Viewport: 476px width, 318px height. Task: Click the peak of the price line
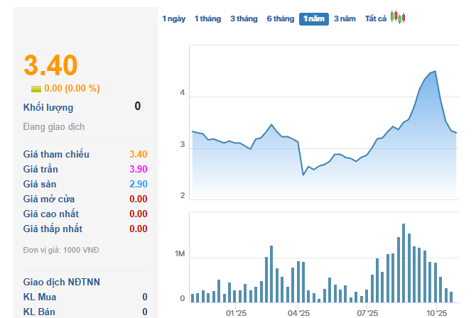[435, 71]
